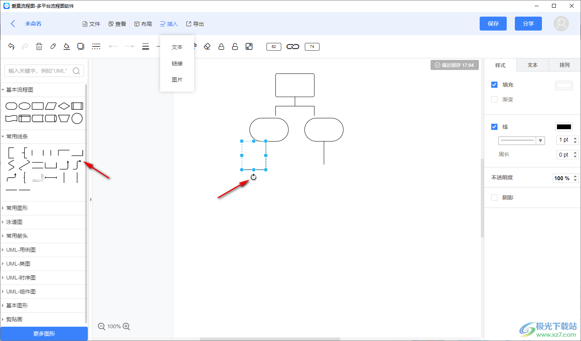Expand the 剪贴画 section
The height and width of the screenshot is (341, 581).
43,319
